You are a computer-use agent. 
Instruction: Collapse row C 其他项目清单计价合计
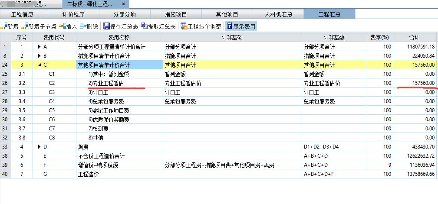point(40,65)
